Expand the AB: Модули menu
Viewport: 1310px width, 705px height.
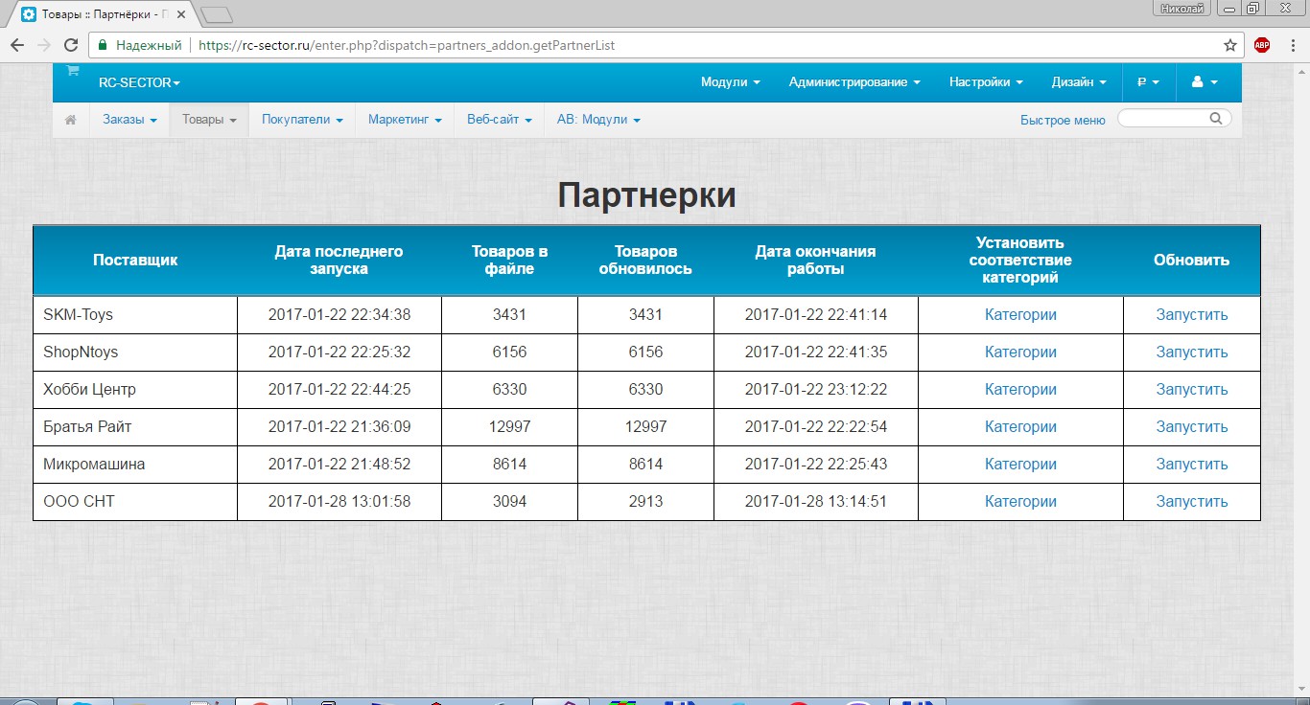coord(598,120)
